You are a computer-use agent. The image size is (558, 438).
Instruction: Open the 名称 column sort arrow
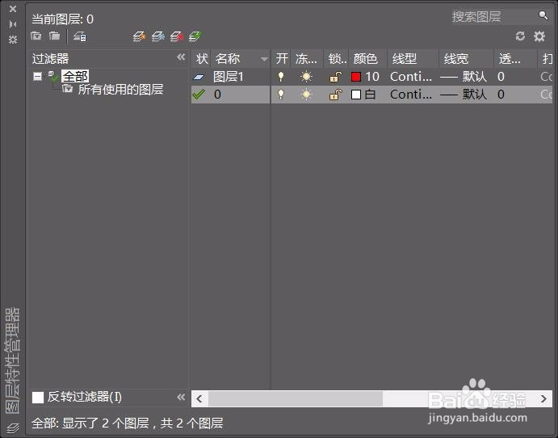[x=264, y=59]
